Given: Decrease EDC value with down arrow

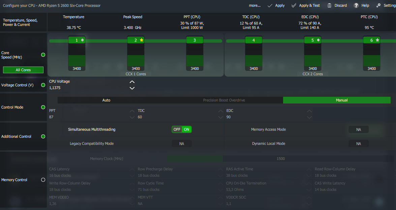Looking at the screenshot, I should pyautogui.click(x=309, y=117).
